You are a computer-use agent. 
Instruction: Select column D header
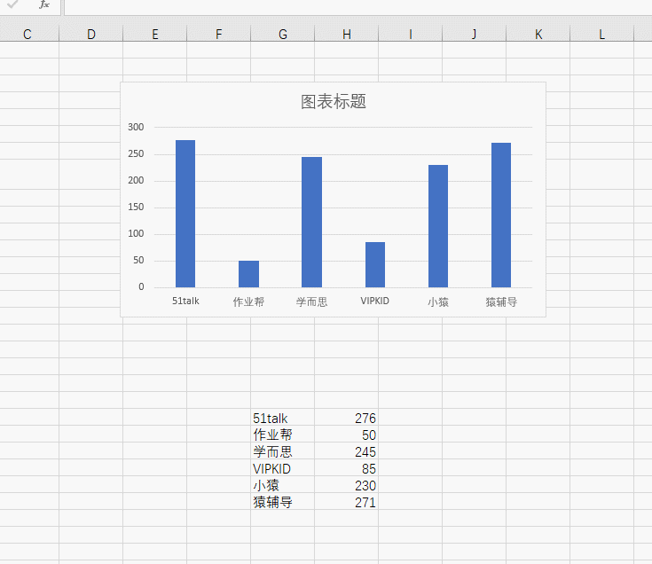click(91, 34)
